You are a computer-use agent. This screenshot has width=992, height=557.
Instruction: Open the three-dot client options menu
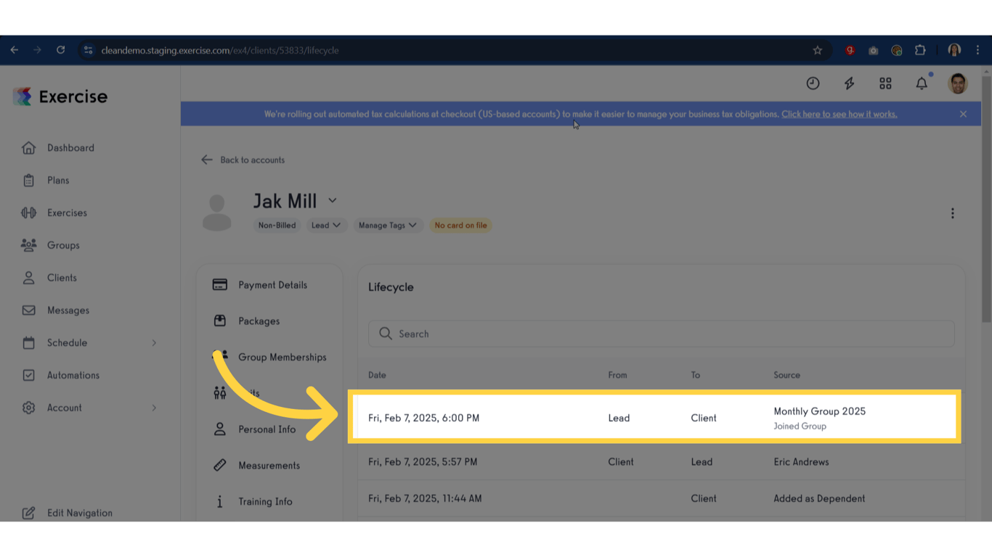point(953,213)
